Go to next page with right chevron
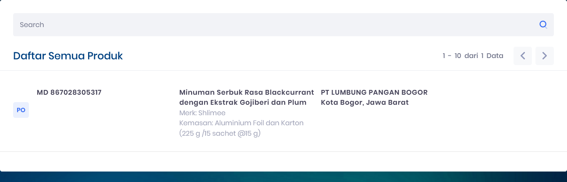The width and height of the screenshot is (567, 182). click(545, 56)
